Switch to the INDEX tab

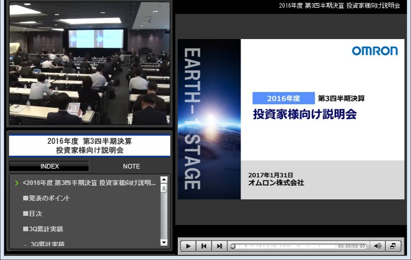coord(49,166)
